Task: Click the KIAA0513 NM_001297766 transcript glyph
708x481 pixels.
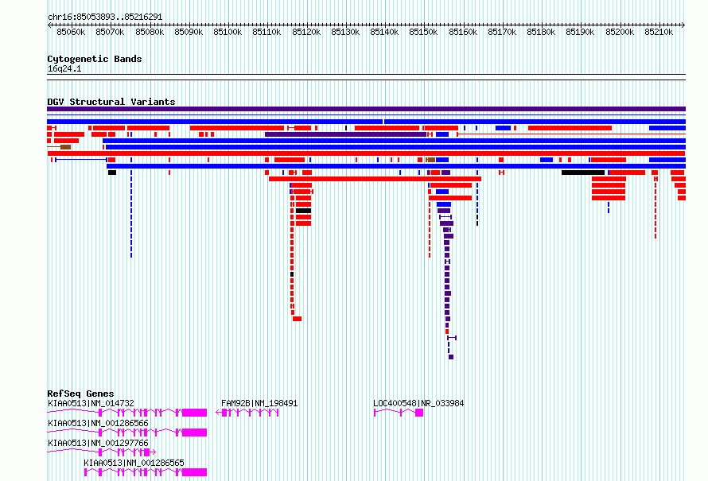Action: coord(102,452)
